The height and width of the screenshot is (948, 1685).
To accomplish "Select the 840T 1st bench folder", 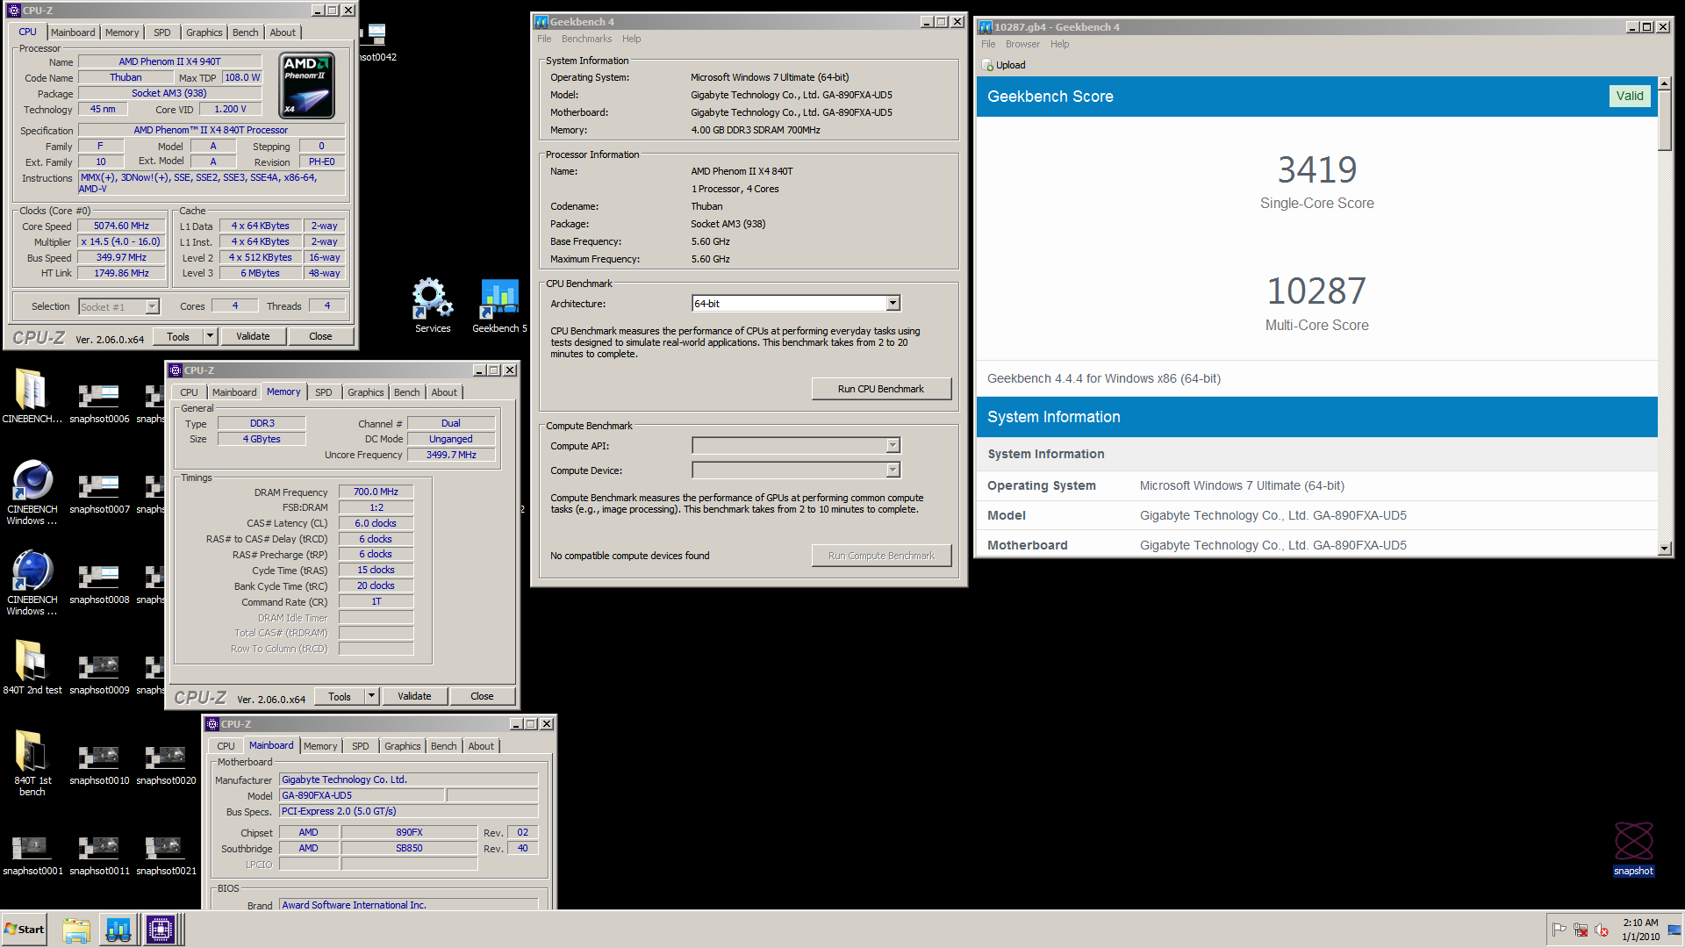I will pyautogui.click(x=32, y=763).
